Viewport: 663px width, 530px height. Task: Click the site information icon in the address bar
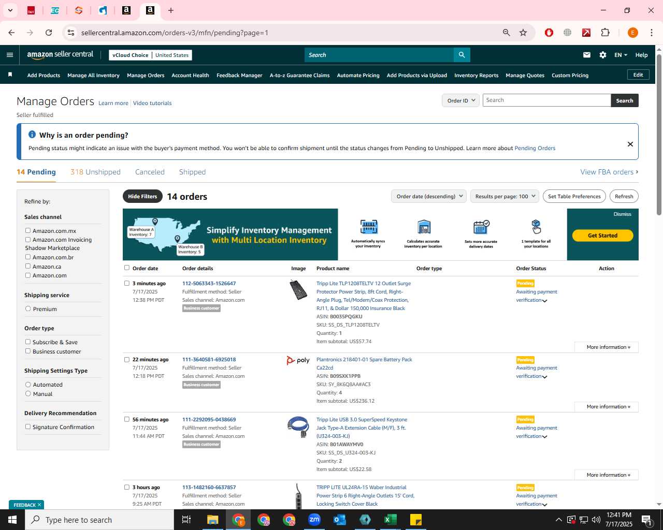coord(71,33)
